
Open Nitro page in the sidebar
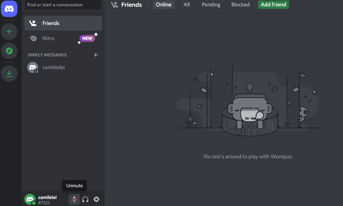tap(63, 38)
